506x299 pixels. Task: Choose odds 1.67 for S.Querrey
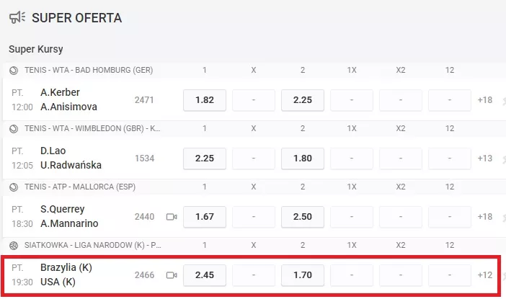(205, 217)
